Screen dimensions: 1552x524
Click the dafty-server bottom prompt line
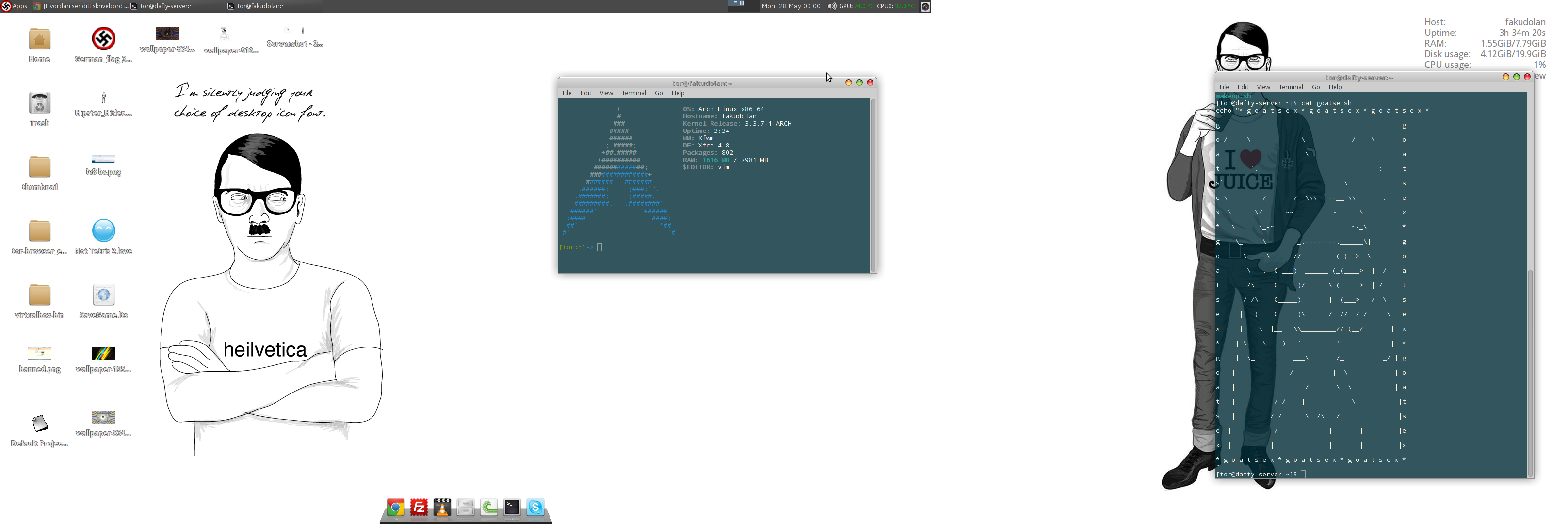1261,474
